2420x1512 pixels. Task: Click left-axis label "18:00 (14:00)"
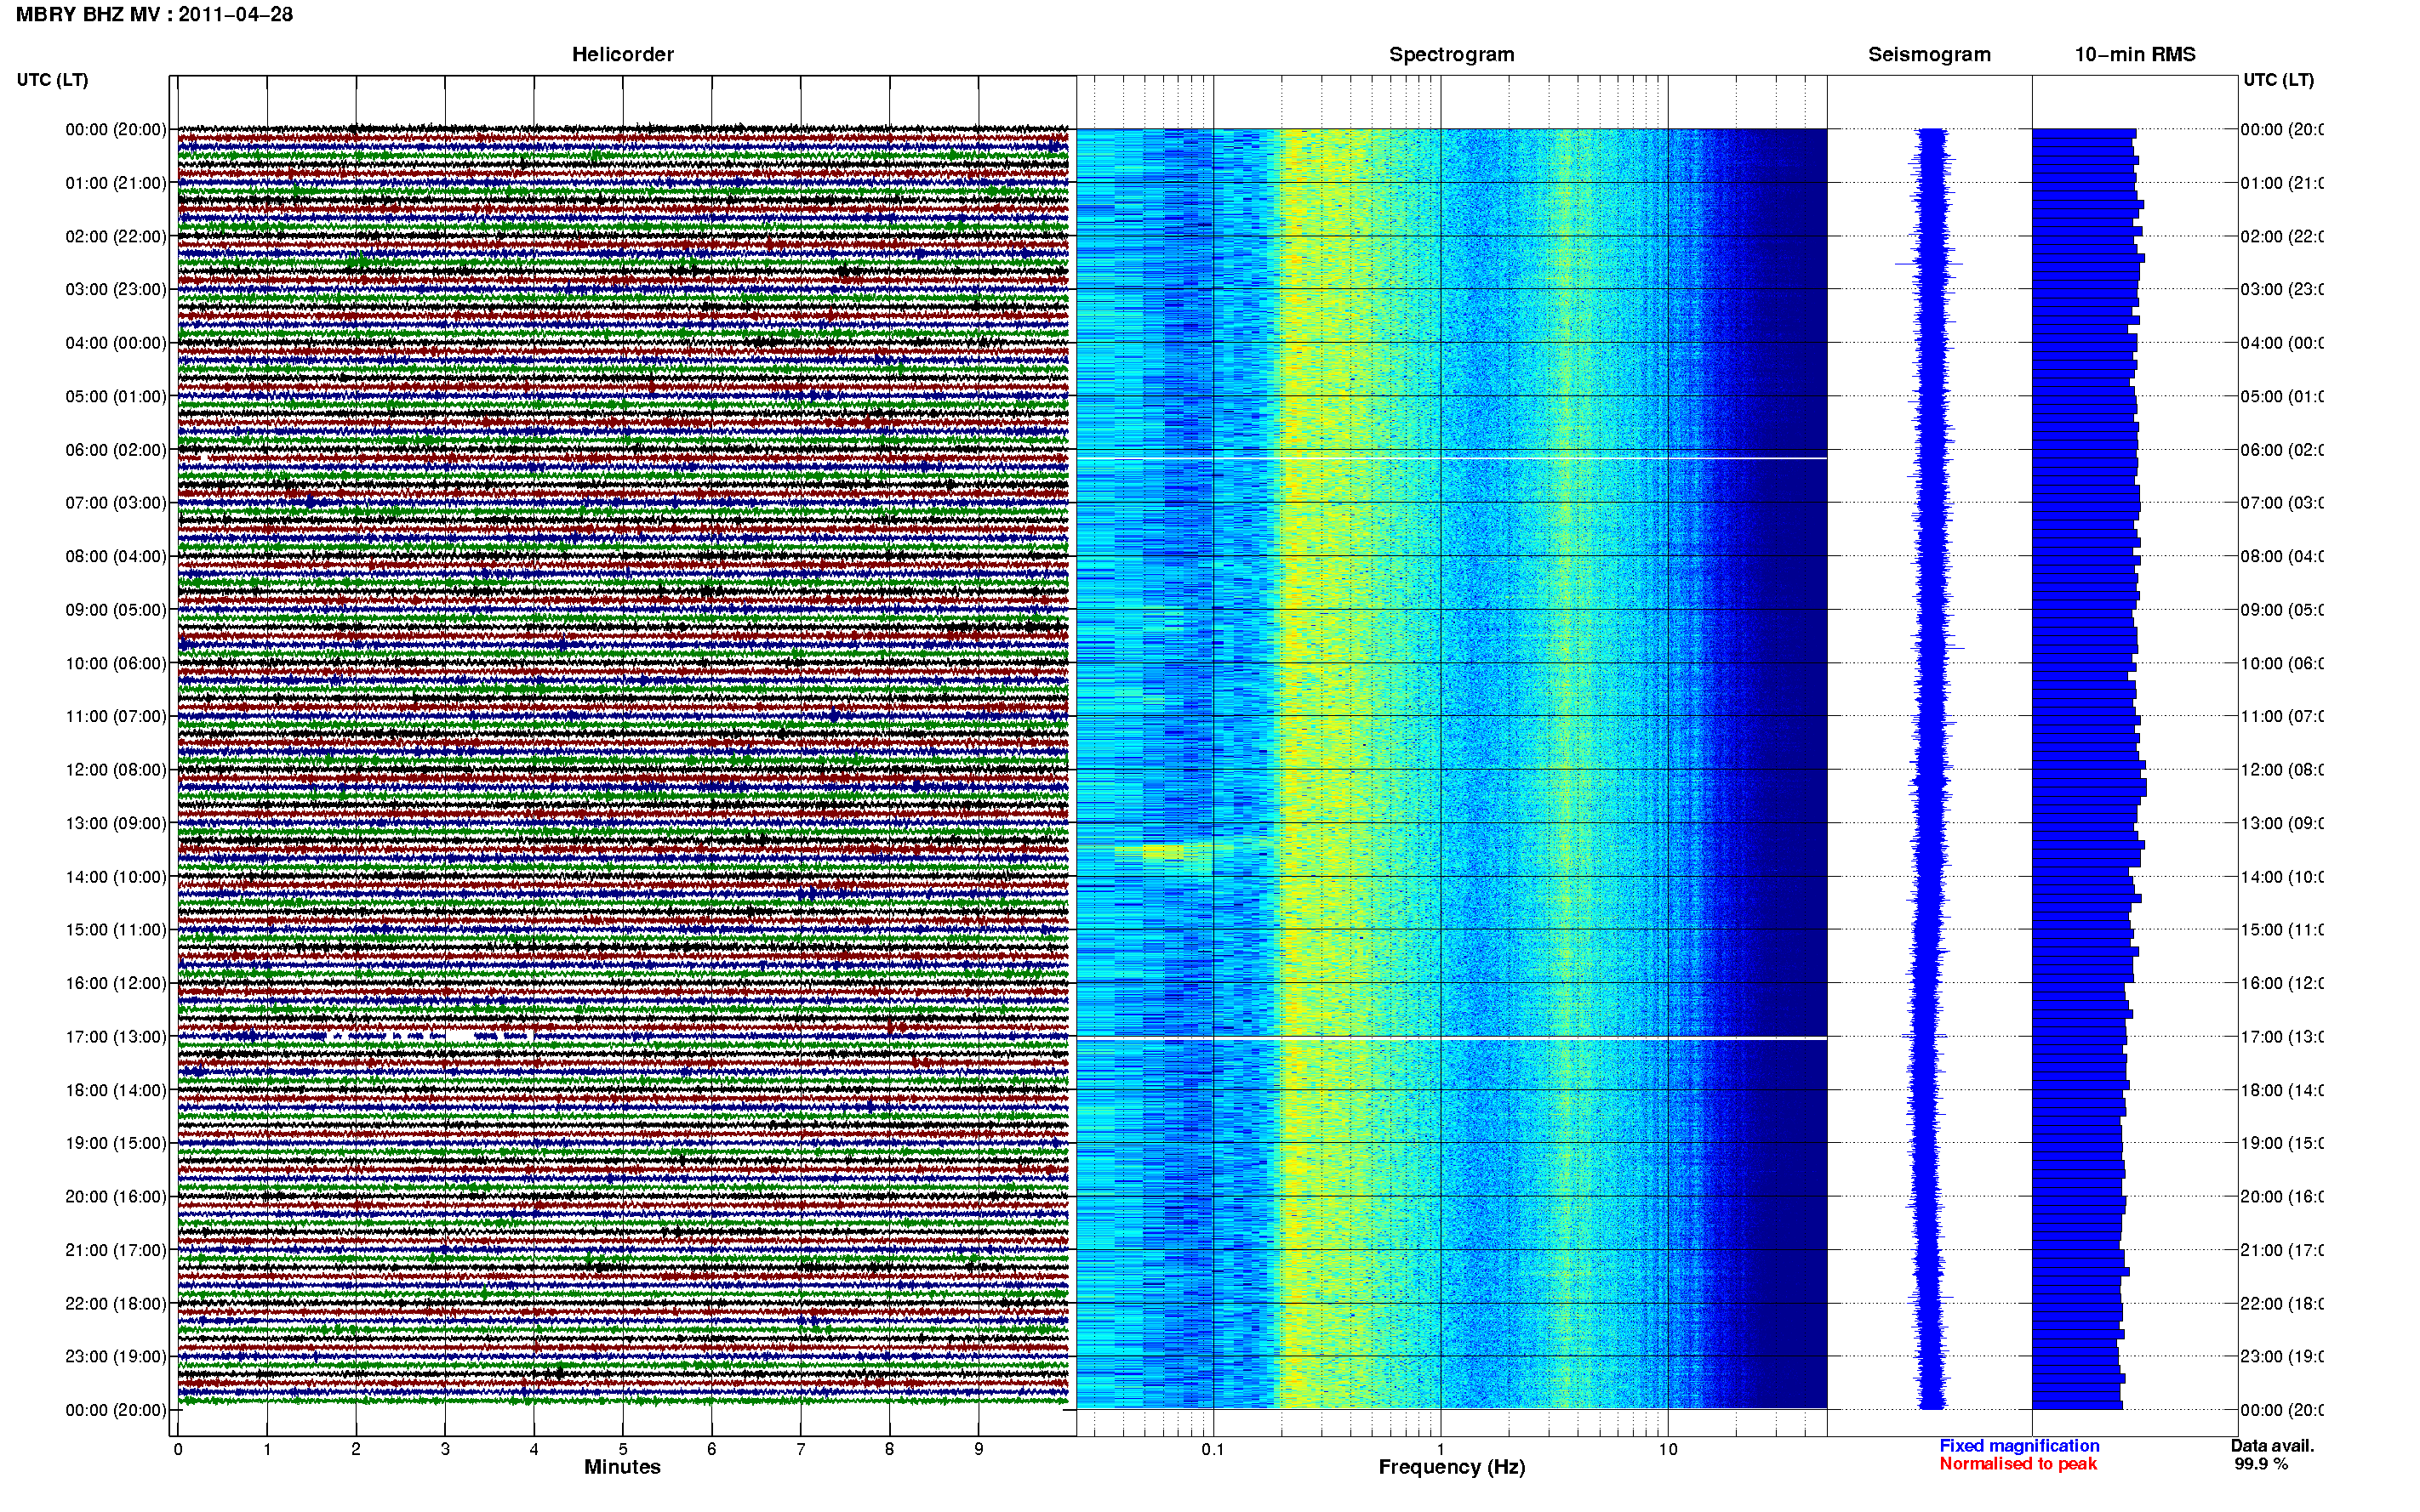click(116, 1090)
